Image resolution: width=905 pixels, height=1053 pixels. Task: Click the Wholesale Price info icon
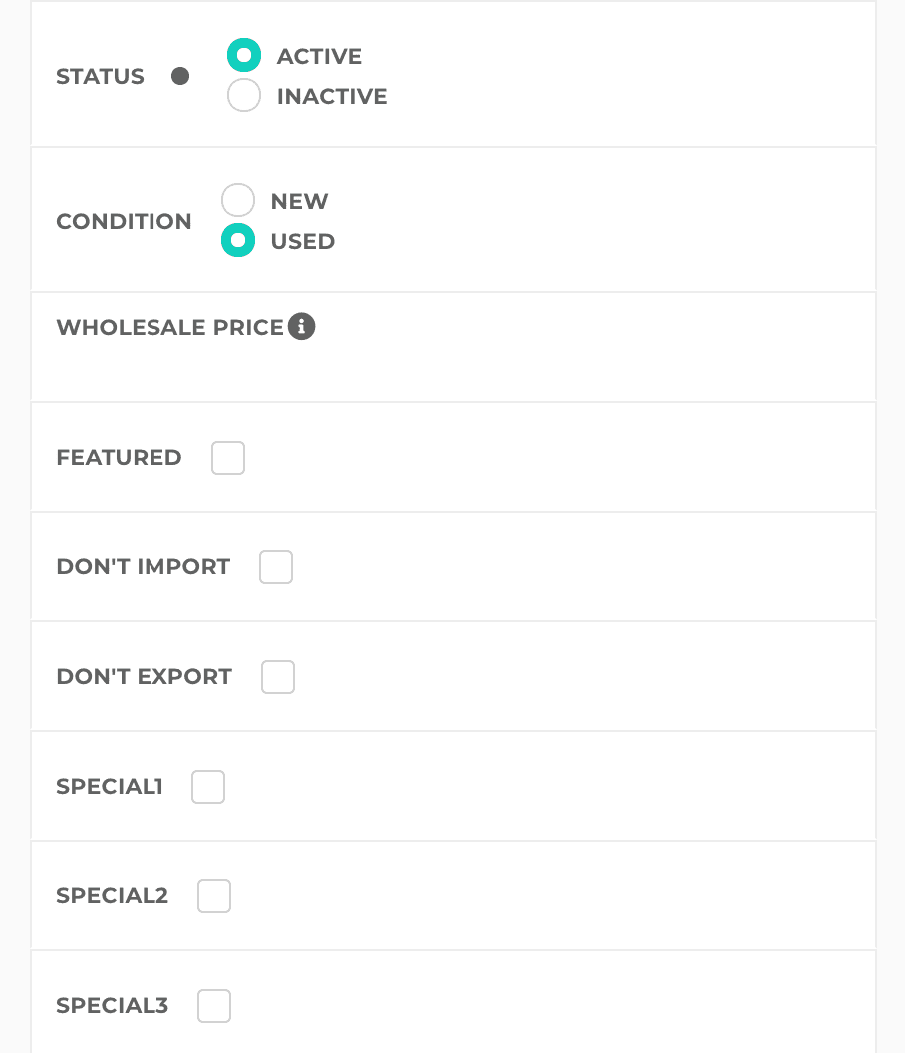[302, 326]
